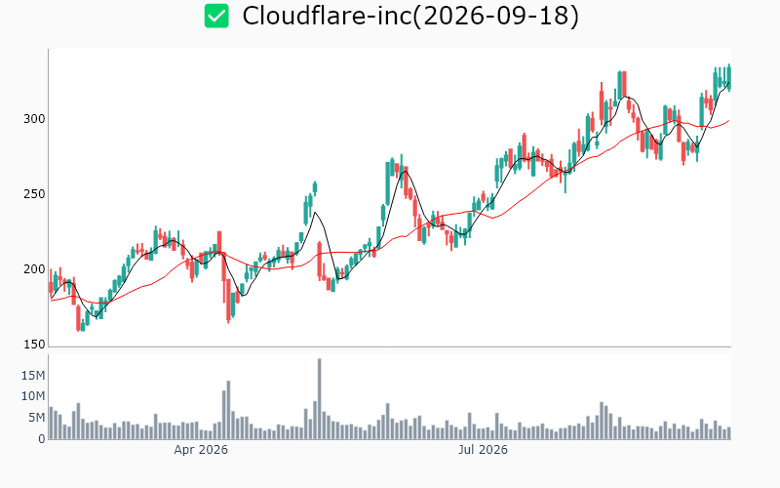Click the 15M volume axis label

coord(33,376)
